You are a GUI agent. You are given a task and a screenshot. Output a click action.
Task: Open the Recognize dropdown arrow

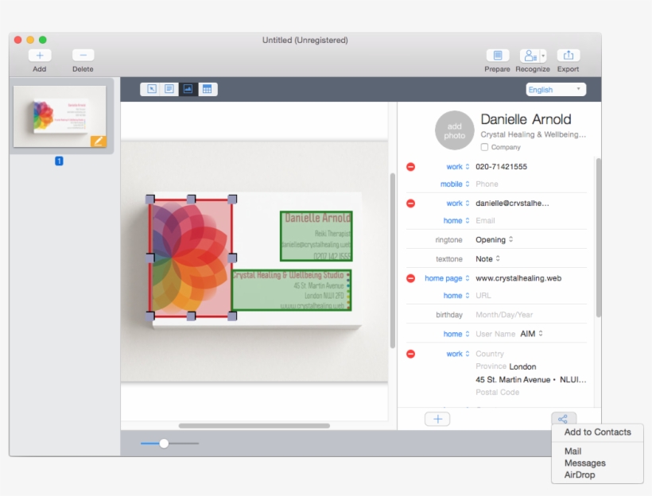543,56
